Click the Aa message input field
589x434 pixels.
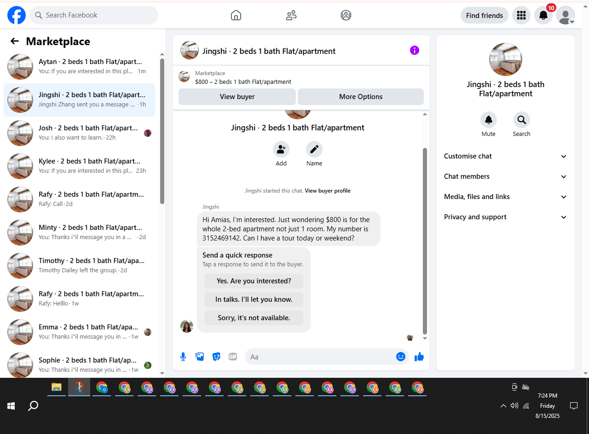[x=321, y=357]
